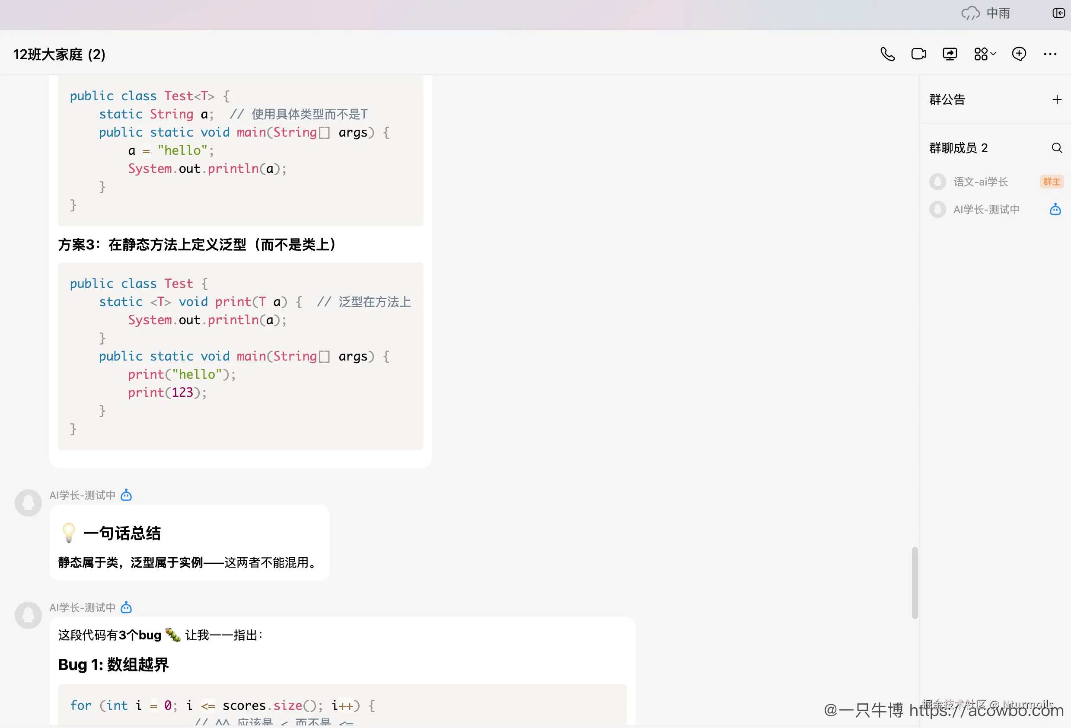The width and height of the screenshot is (1071, 728).
Task: Start a voice call
Action: pos(887,54)
